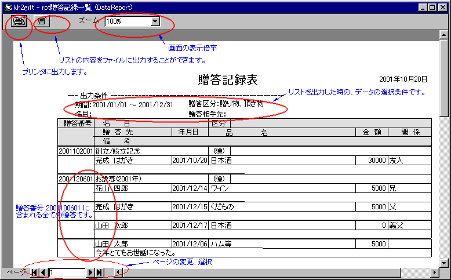451x280 pixels.
Task: Click the Export to file icon
Action: [42, 21]
